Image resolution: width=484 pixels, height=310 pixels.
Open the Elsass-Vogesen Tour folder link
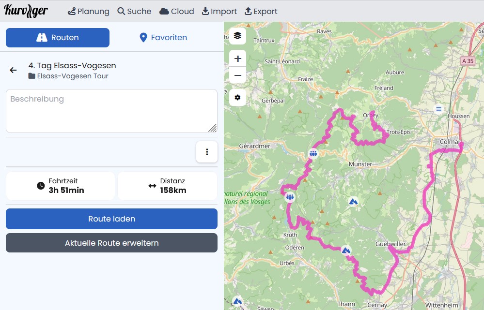coord(73,76)
